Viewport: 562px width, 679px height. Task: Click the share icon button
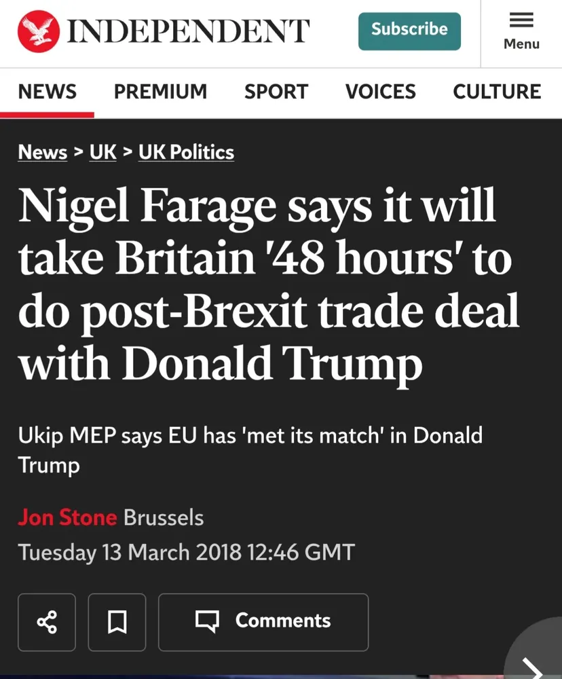tap(47, 622)
